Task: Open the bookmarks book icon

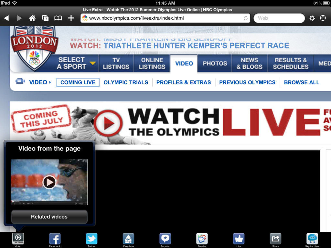Action: (58, 18)
